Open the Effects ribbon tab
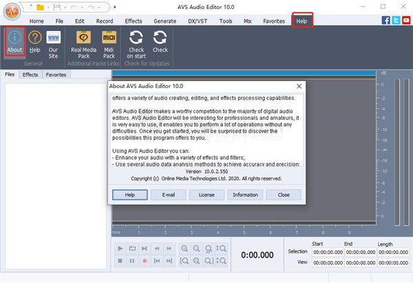 pos(134,21)
